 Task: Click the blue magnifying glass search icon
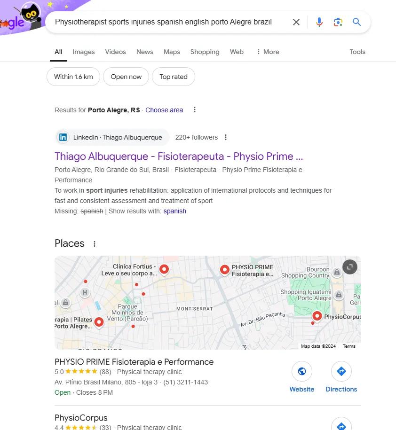pyautogui.click(x=356, y=22)
